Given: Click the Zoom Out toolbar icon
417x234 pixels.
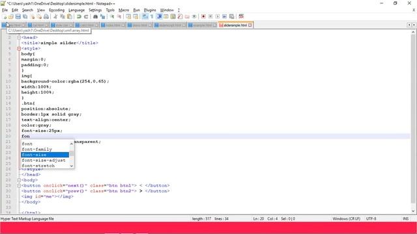Looking at the screenshot, I should (x=119, y=16).
